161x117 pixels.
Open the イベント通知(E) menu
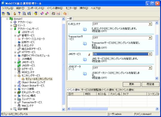pyautogui.click(x=55, y=8)
